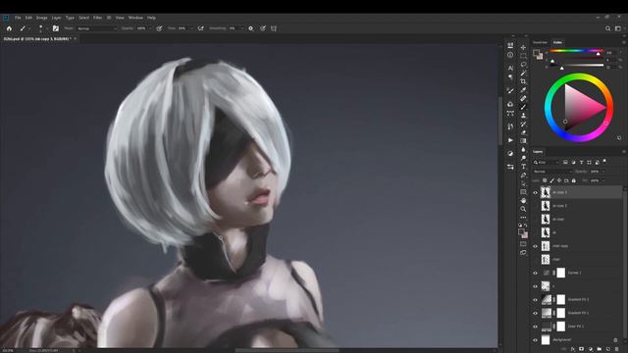Screen dimensions: 628x353
Task: Select the Type tool
Action: click(523, 167)
